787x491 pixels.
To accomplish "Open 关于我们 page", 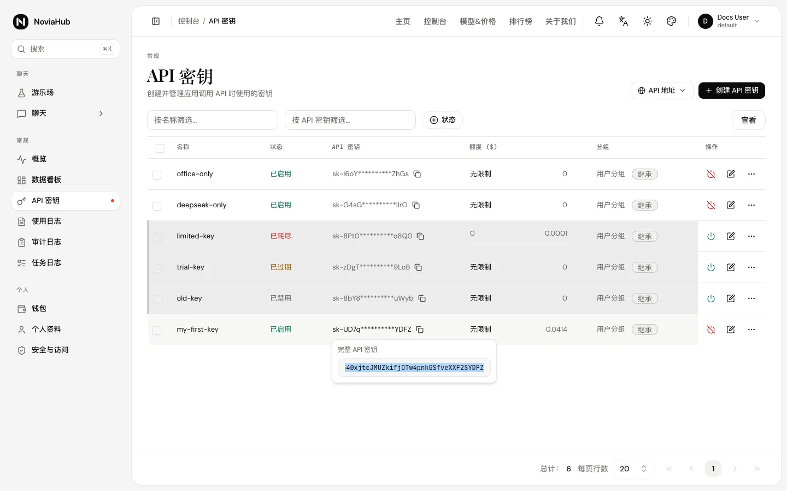I will (x=560, y=21).
